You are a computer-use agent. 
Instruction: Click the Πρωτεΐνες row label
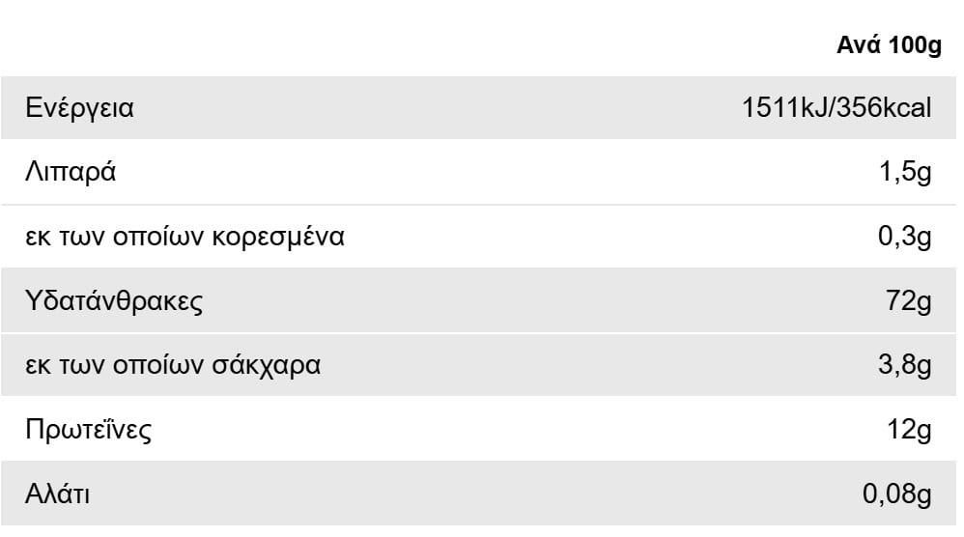point(89,430)
